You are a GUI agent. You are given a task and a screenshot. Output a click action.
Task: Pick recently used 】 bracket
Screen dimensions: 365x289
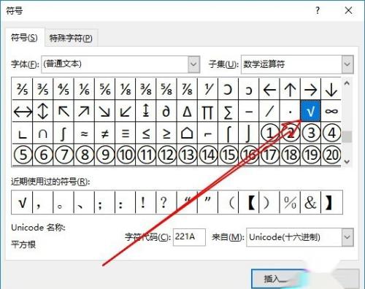(331, 202)
